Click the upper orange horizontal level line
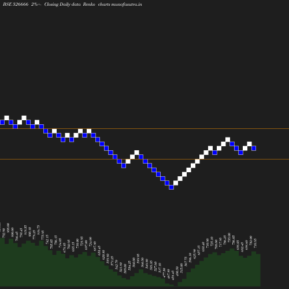Viewport: 289px width, 289px height. [144, 128]
